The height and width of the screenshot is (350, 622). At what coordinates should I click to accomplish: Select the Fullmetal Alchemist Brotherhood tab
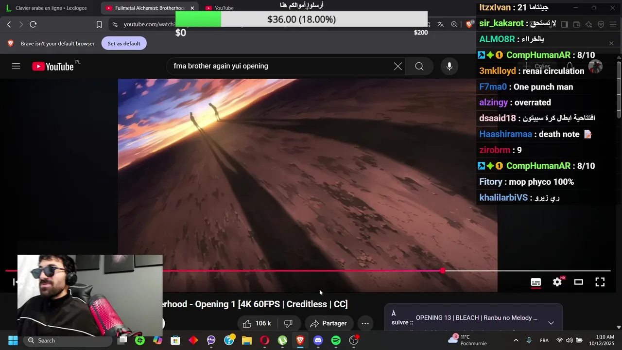[x=150, y=8]
